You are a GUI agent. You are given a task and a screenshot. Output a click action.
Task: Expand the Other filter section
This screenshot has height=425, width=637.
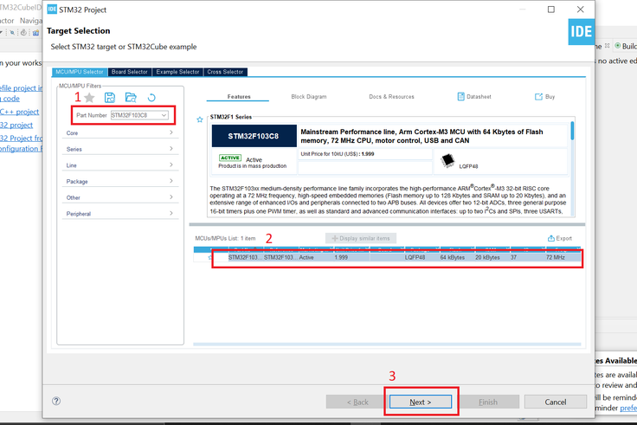tap(120, 197)
